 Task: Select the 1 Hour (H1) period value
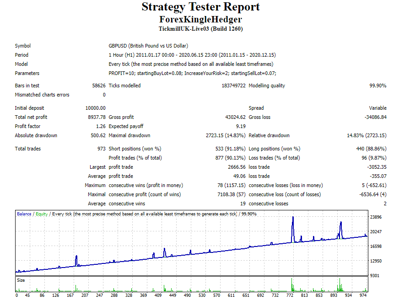click(x=192, y=55)
